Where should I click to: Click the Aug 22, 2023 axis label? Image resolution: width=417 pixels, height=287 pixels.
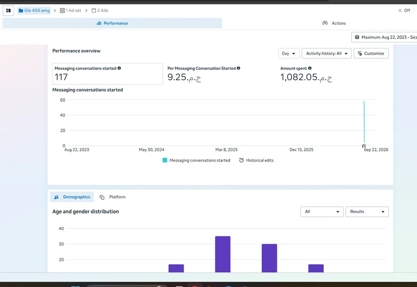click(x=77, y=149)
